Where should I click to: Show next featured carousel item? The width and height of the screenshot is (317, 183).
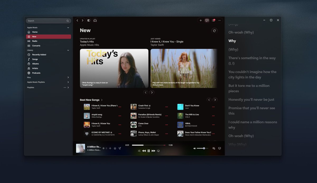(152, 92)
